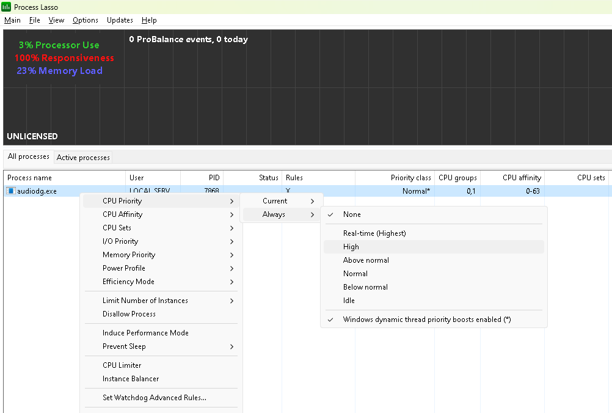Expand the Efficiency Mode submenu
Screen dimensions: 612x413
point(161,282)
